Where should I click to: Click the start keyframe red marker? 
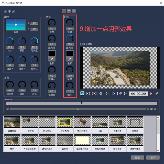7,104
